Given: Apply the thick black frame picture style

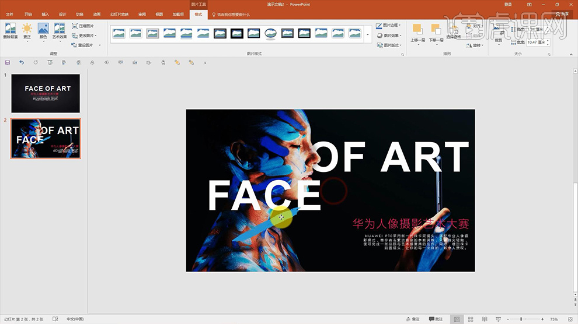Looking at the screenshot, I should (237, 33).
